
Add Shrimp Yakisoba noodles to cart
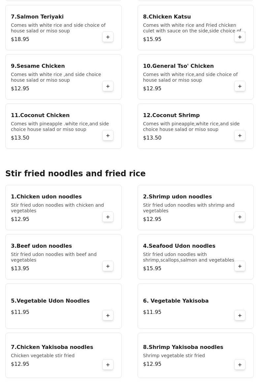[x=240, y=365]
